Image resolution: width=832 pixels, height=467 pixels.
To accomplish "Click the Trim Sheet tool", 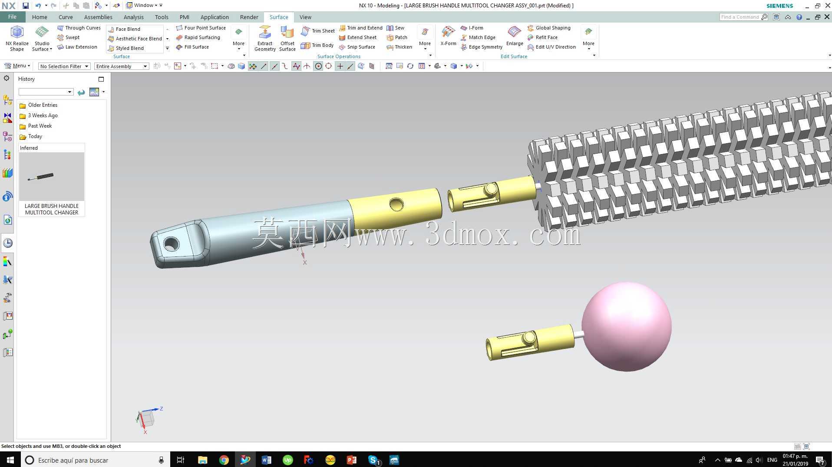I will pyautogui.click(x=318, y=31).
